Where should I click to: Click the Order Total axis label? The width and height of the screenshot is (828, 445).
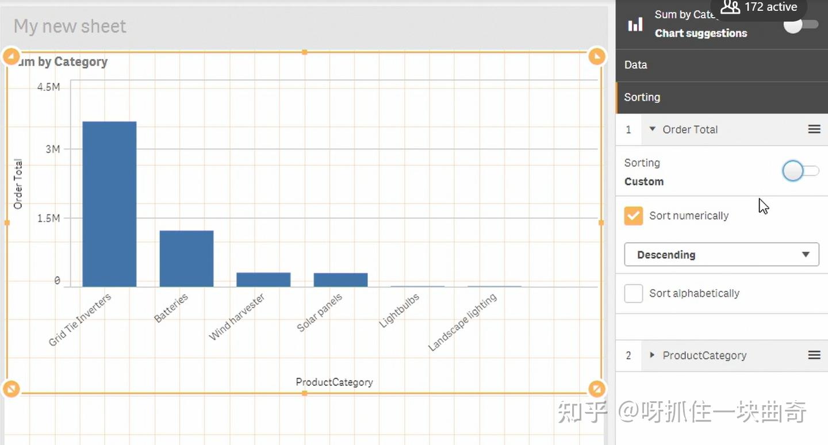tap(18, 184)
